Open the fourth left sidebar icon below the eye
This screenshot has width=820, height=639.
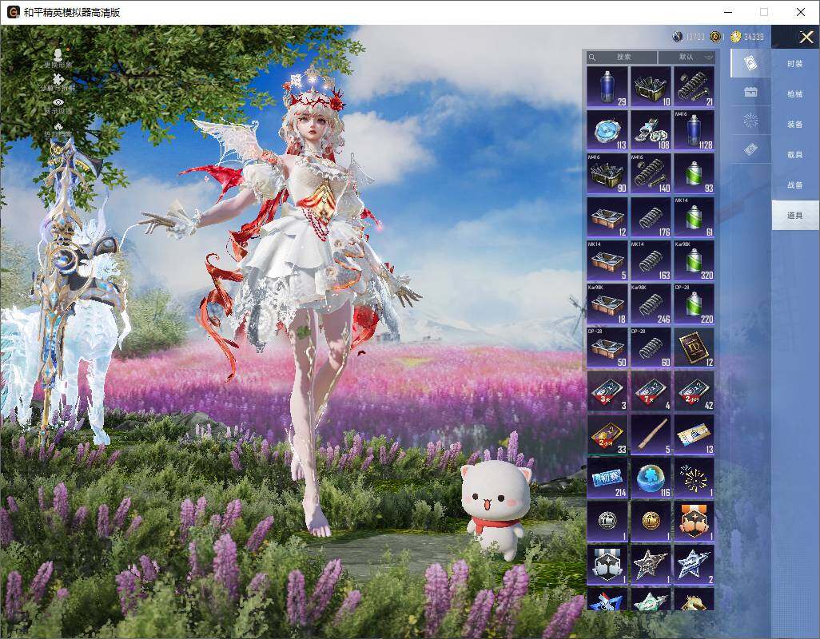[58, 129]
